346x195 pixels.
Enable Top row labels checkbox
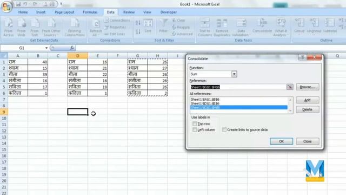195,123
